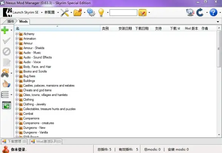Click the globe webcam icon in toolbar
The image size is (222, 153).
click(x=190, y=12)
